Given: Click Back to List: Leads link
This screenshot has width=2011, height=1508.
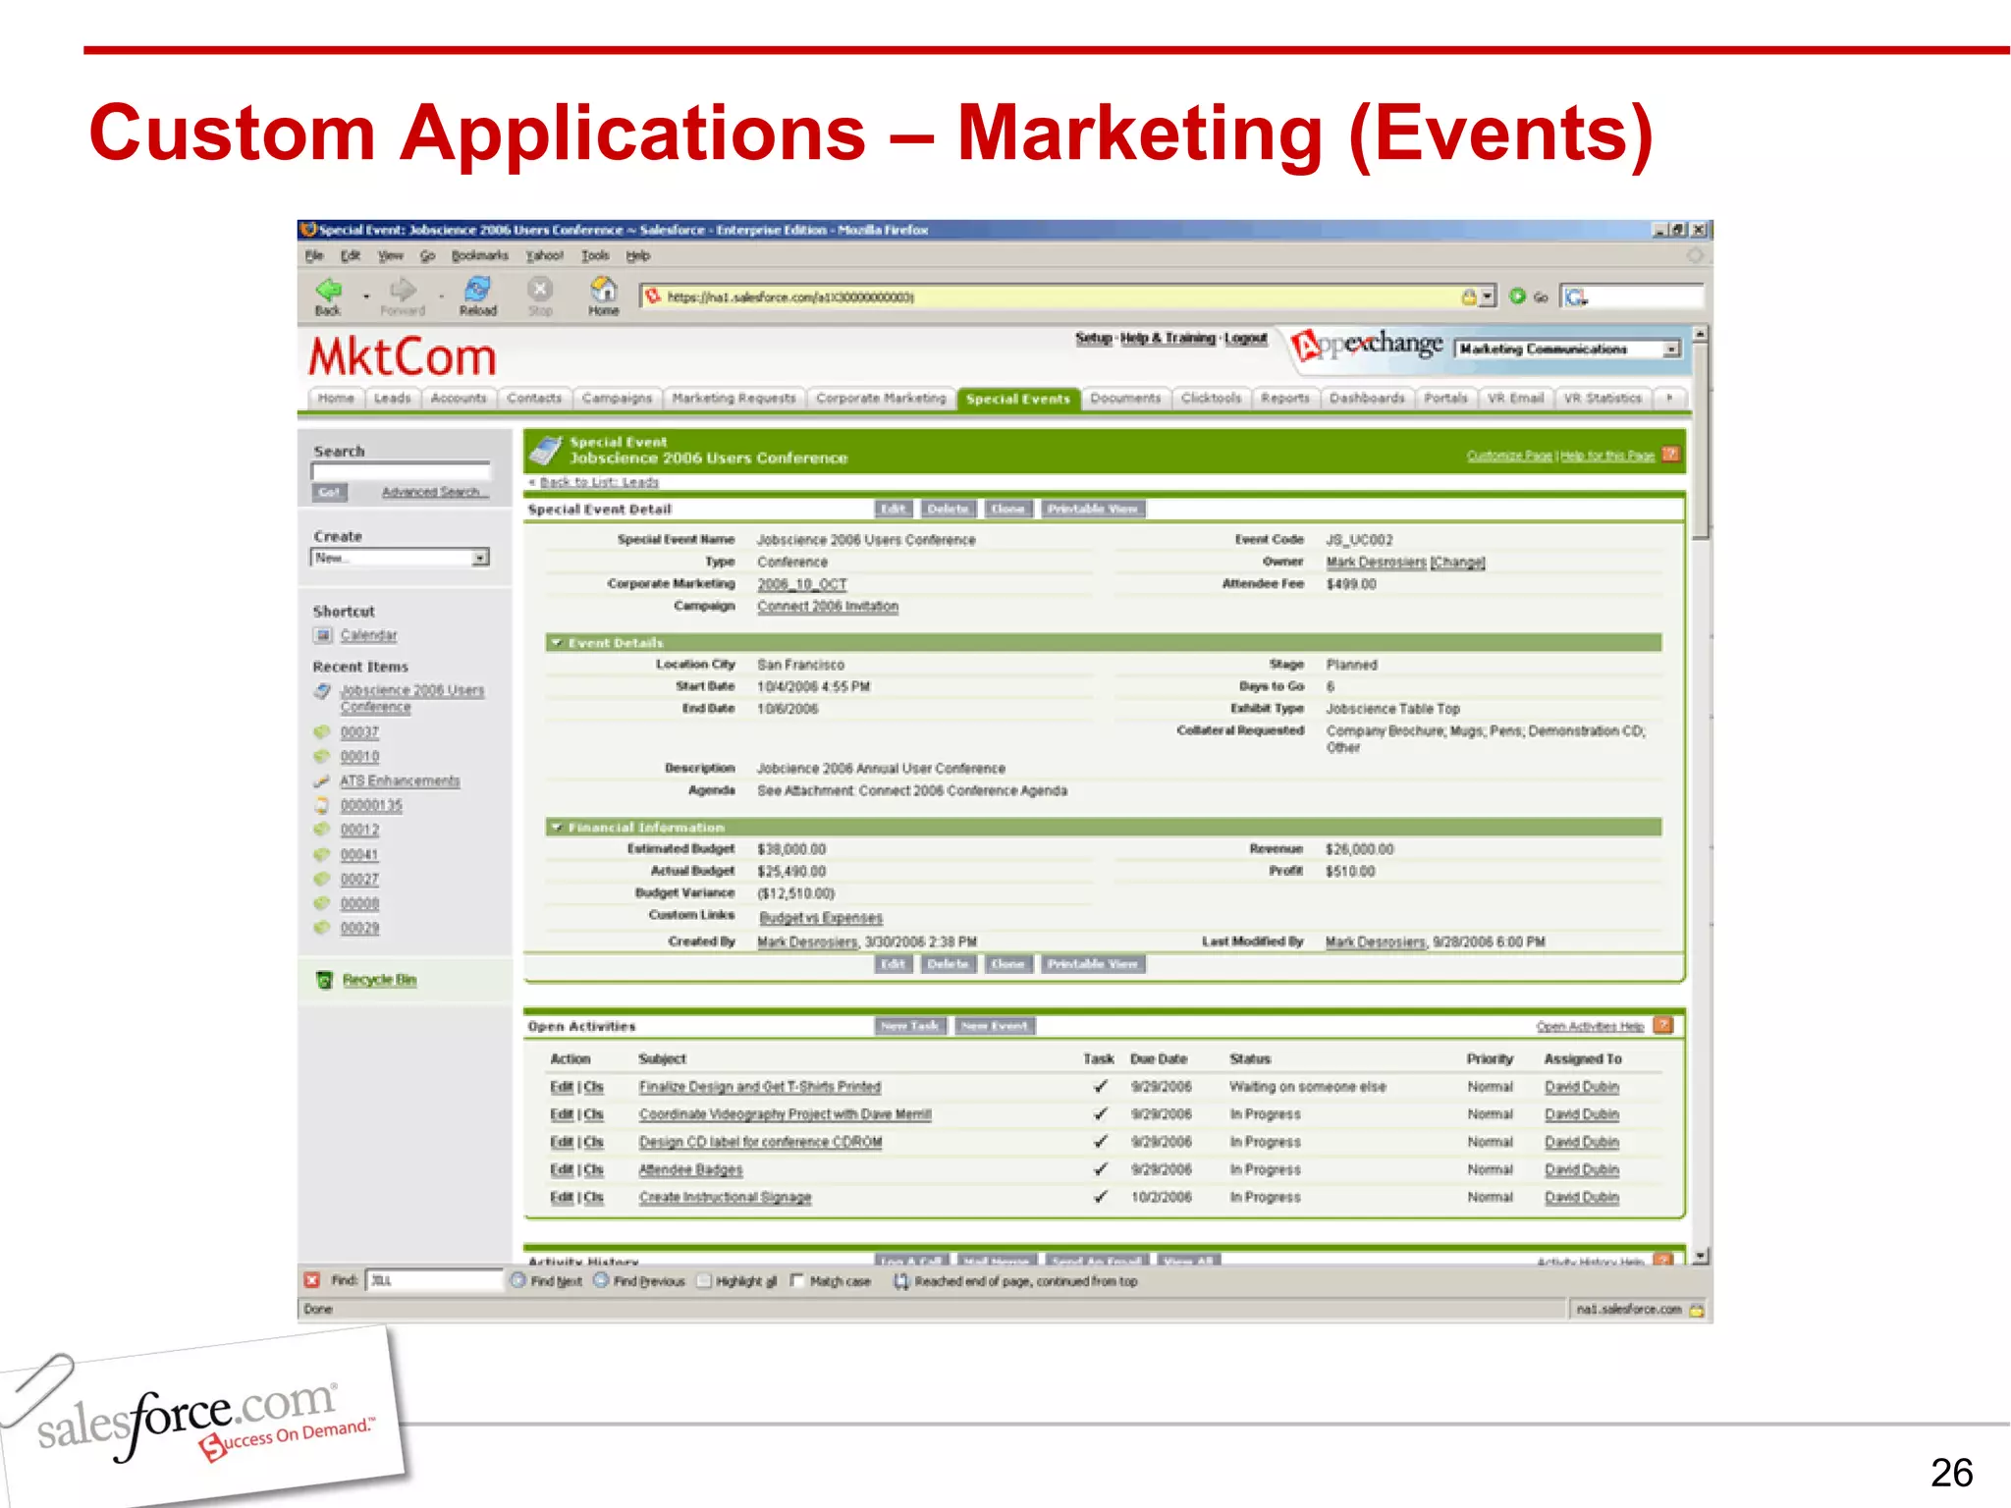Looking at the screenshot, I should point(599,482).
